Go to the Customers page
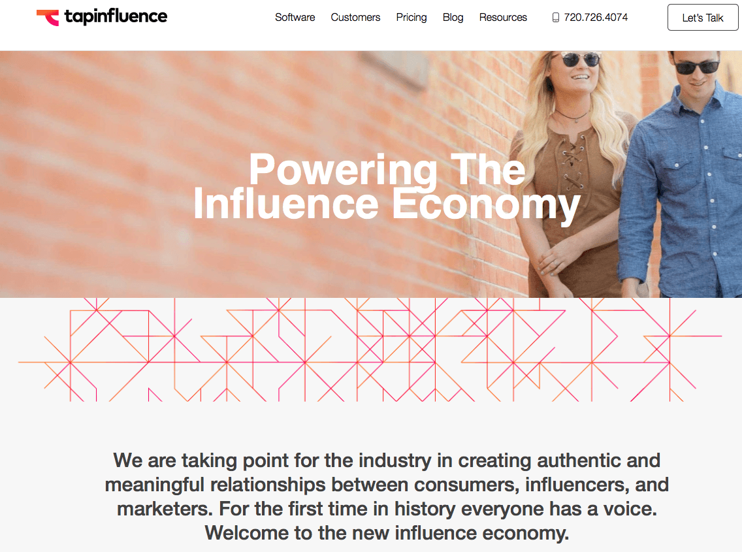This screenshot has height=552, width=742. 355,18
